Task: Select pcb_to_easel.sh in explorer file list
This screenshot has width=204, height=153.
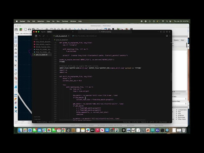Action: [x=42, y=55]
